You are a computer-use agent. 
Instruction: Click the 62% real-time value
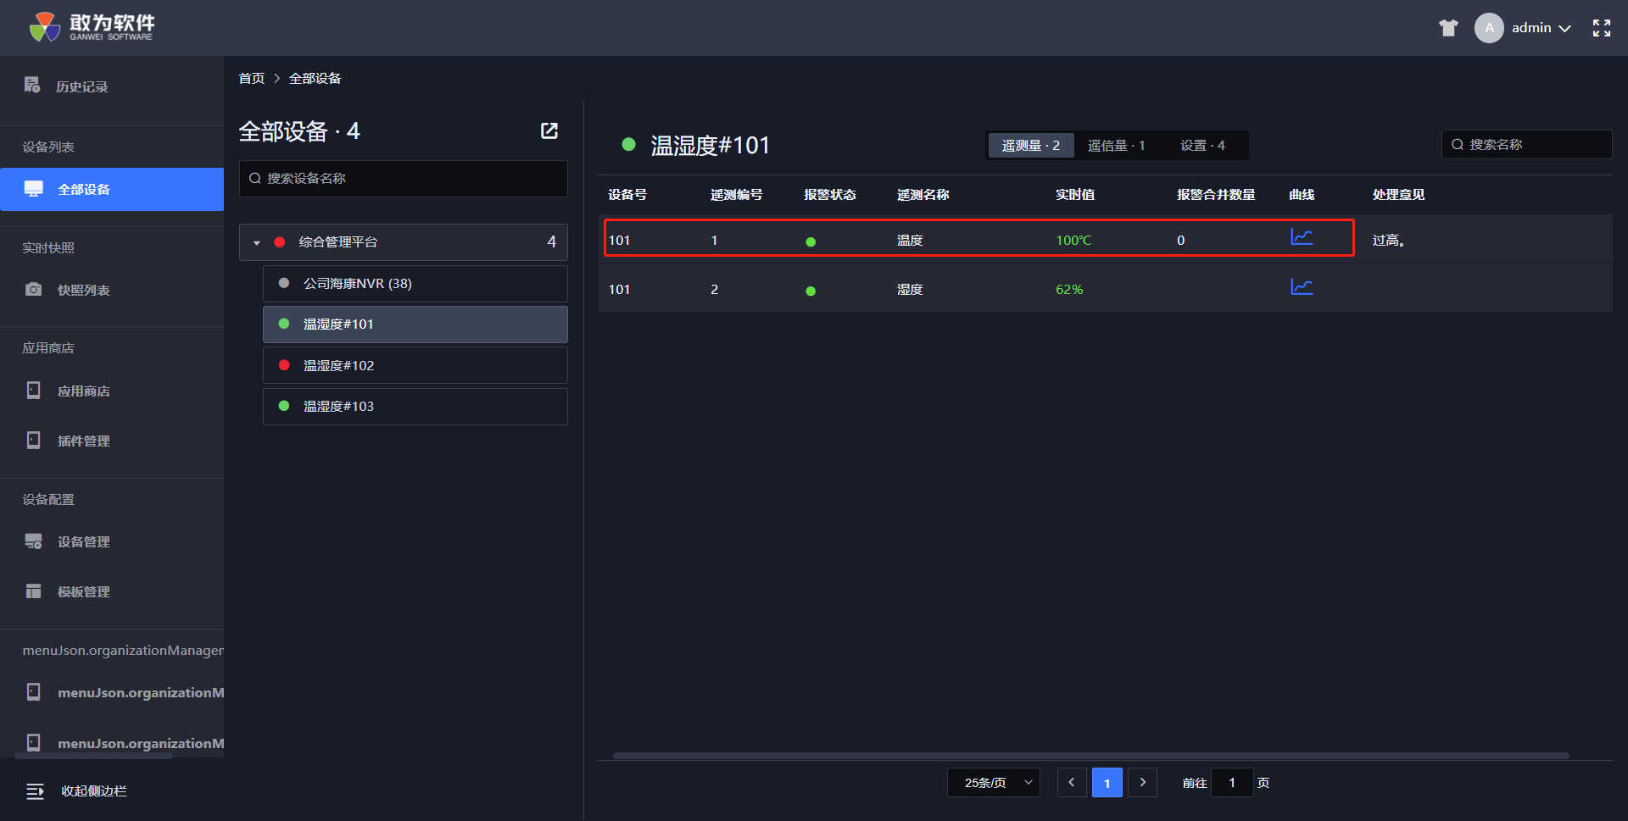tap(1069, 290)
